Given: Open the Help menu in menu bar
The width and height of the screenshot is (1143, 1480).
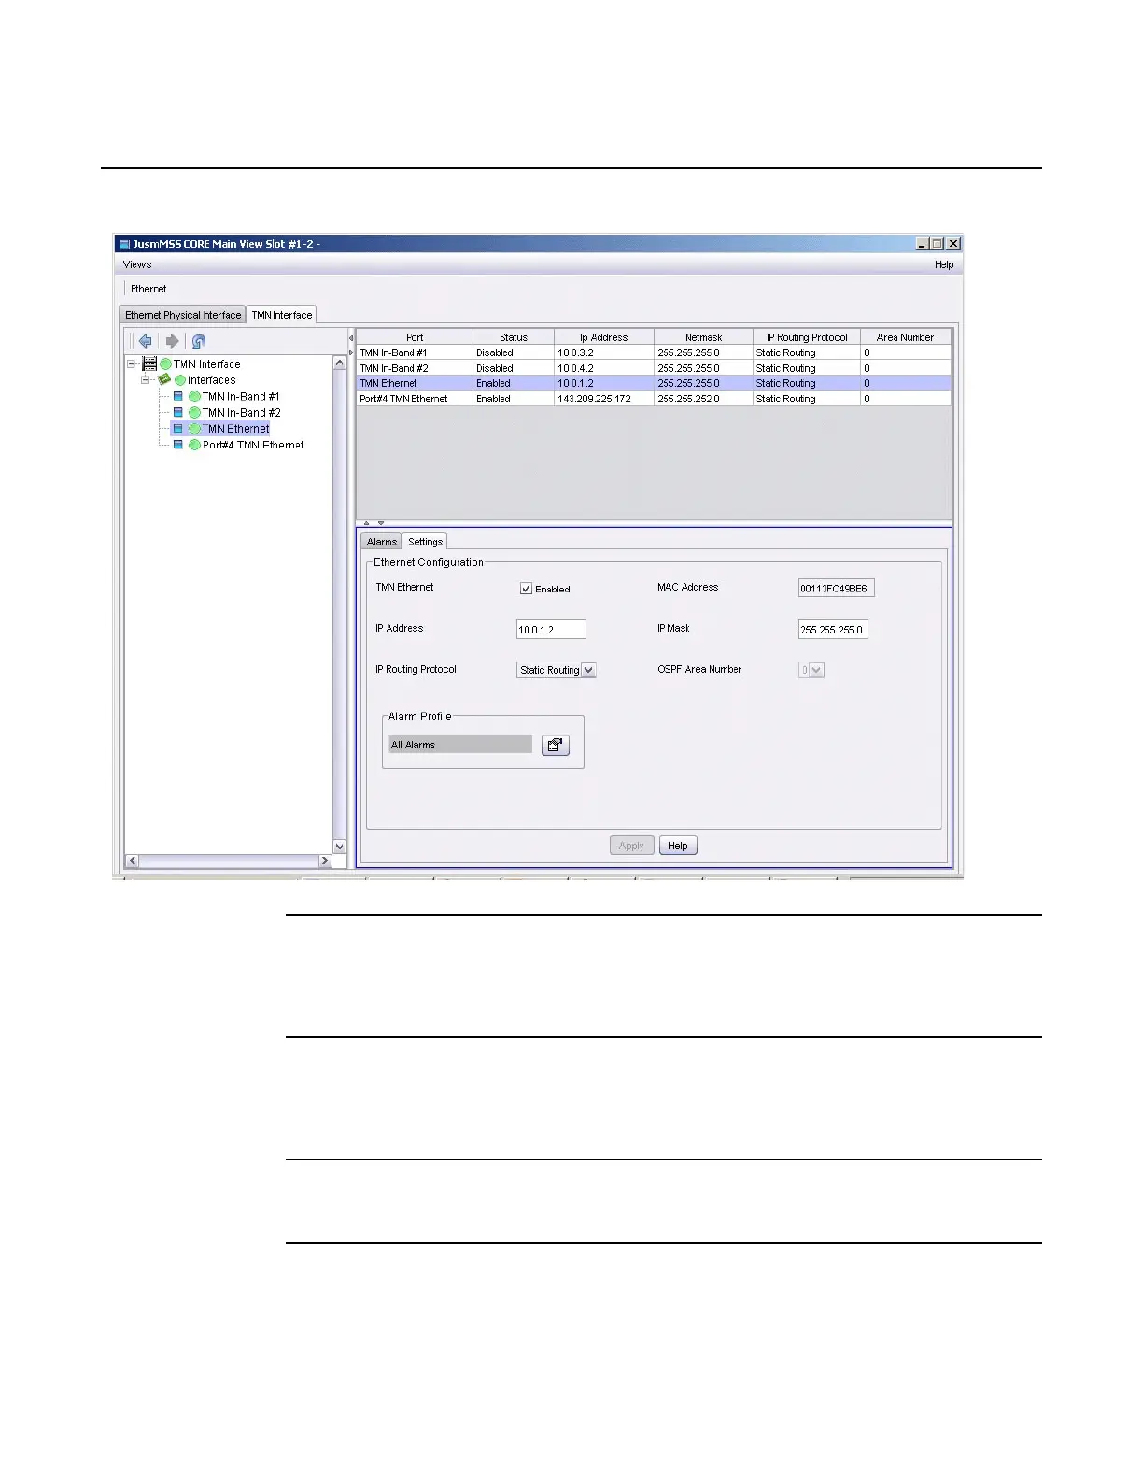Looking at the screenshot, I should click(944, 264).
